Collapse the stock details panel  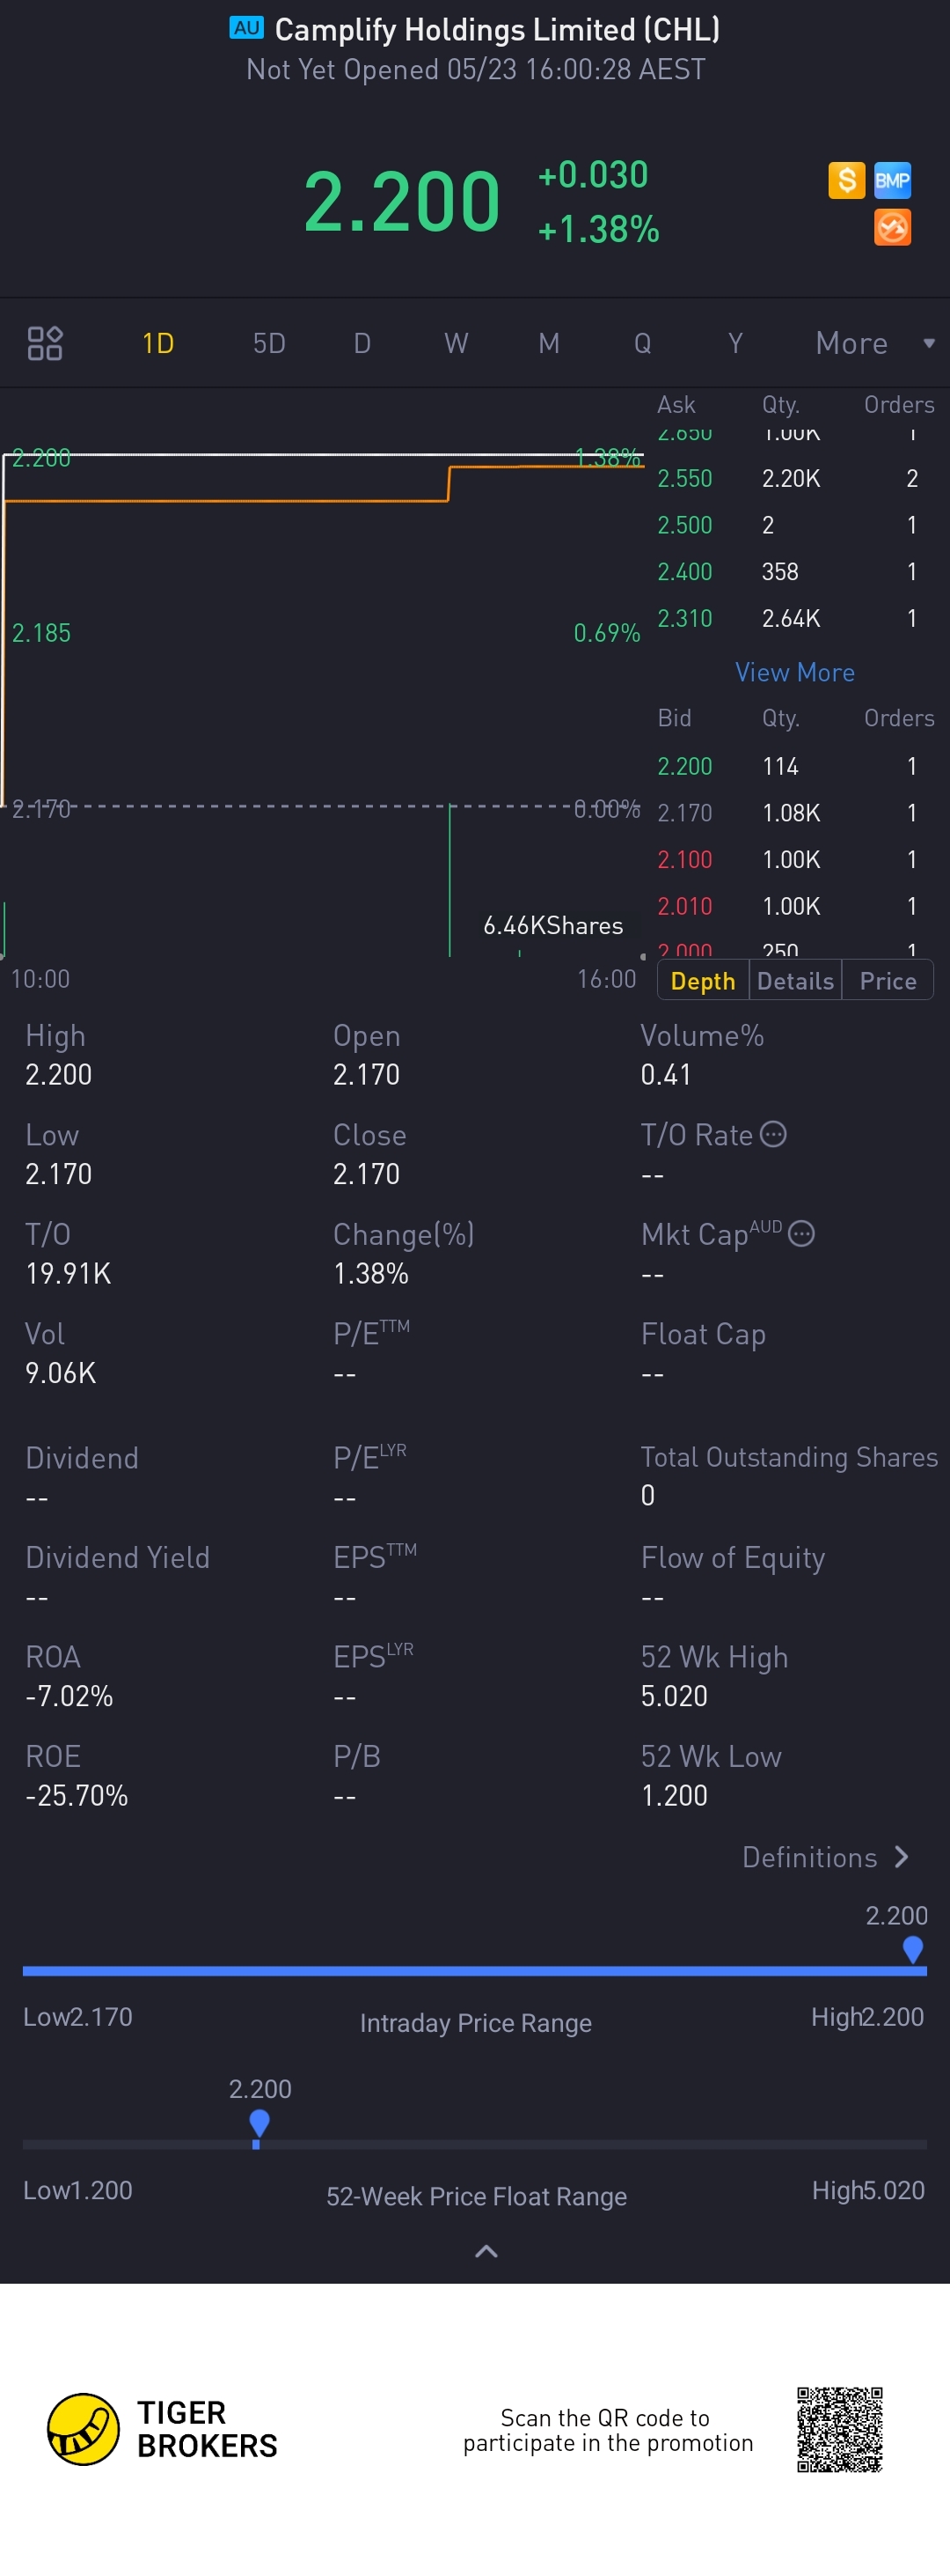(486, 2251)
